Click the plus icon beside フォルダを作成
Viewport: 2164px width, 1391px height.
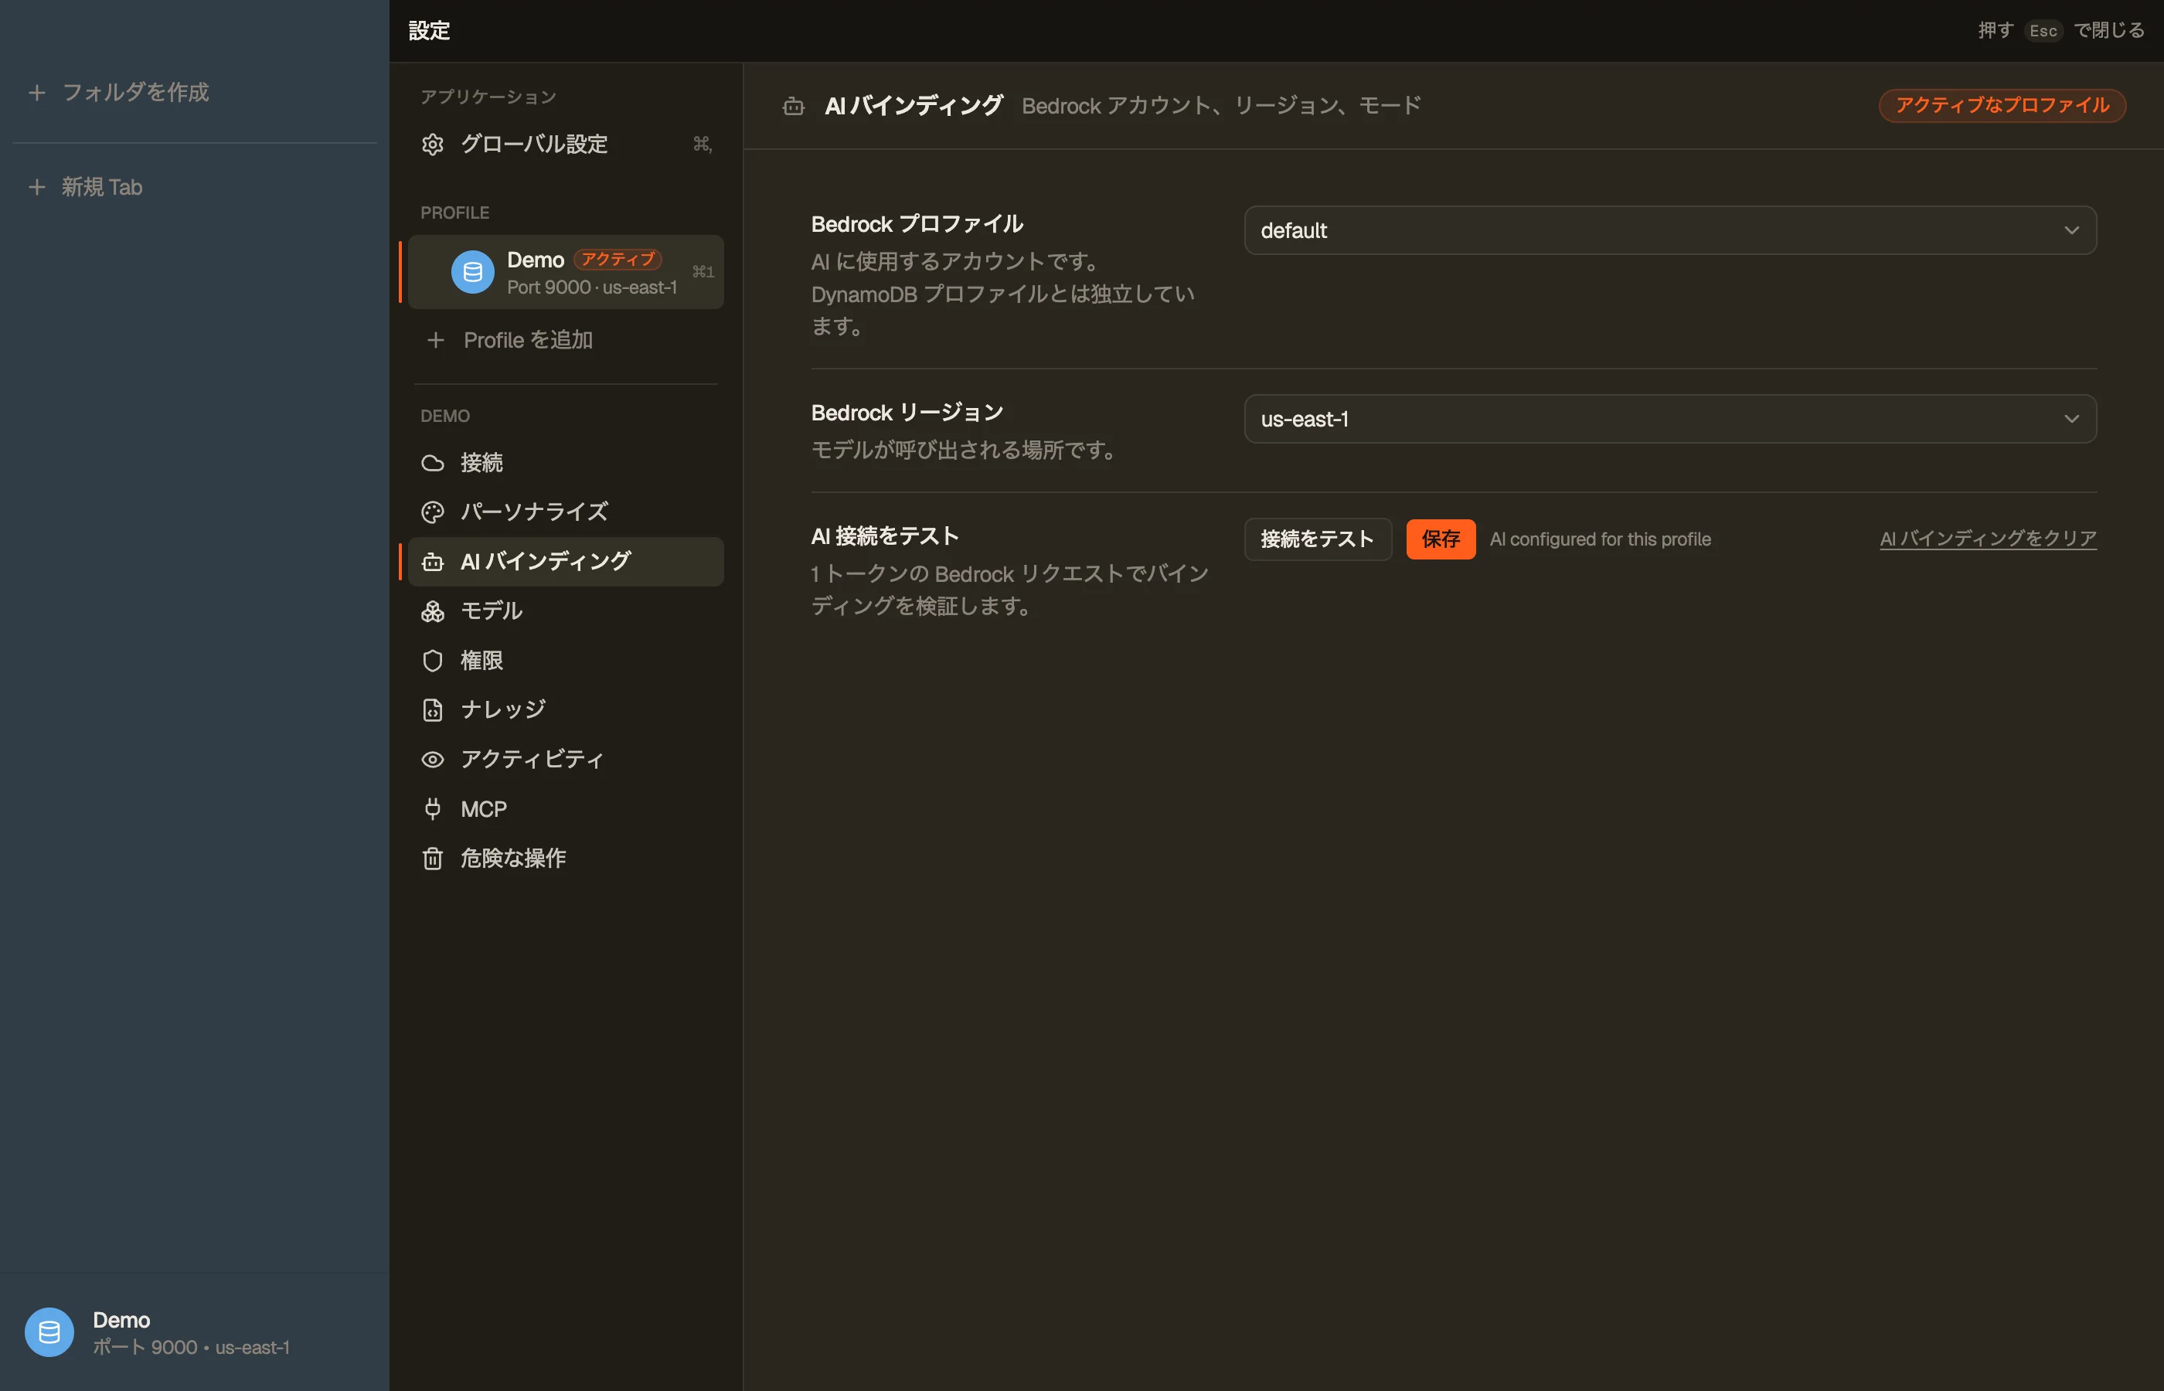click(x=37, y=93)
